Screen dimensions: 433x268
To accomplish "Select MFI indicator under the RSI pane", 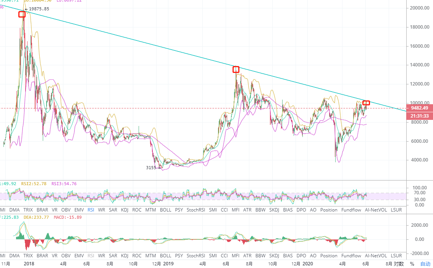I will 236,210.
